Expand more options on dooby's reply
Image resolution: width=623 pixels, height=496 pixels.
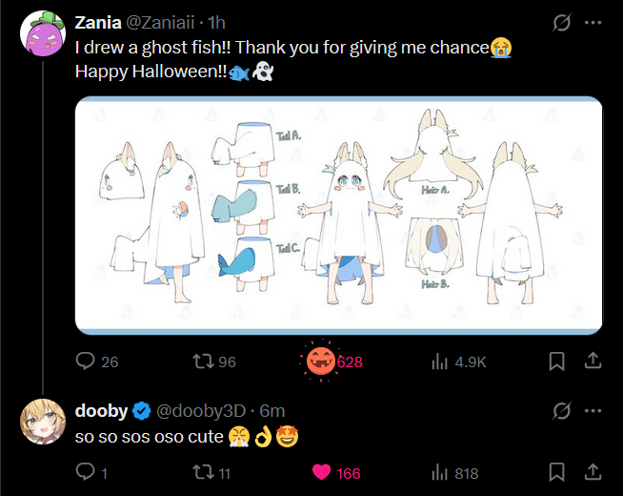point(593,411)
